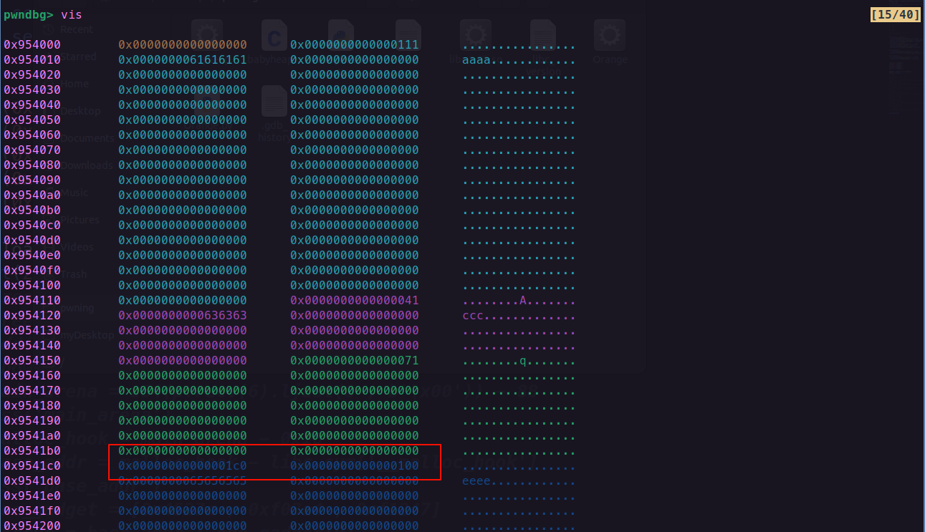Click address 0x954130

[x=32, y=330]
